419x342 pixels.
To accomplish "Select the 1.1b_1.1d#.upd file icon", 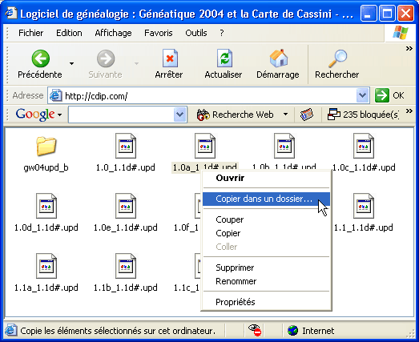I will click(x=126, y=266).
